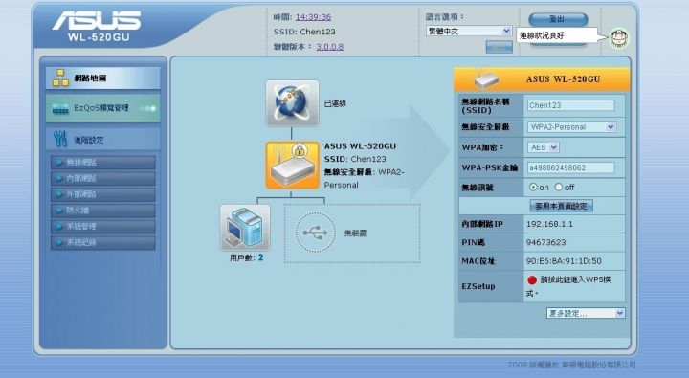Click the no-device text beside USB icon
This screenshot has width=689, height=378.
355,233
